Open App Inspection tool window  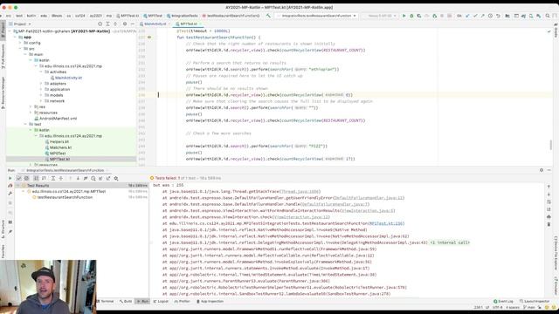click(210, 301)
